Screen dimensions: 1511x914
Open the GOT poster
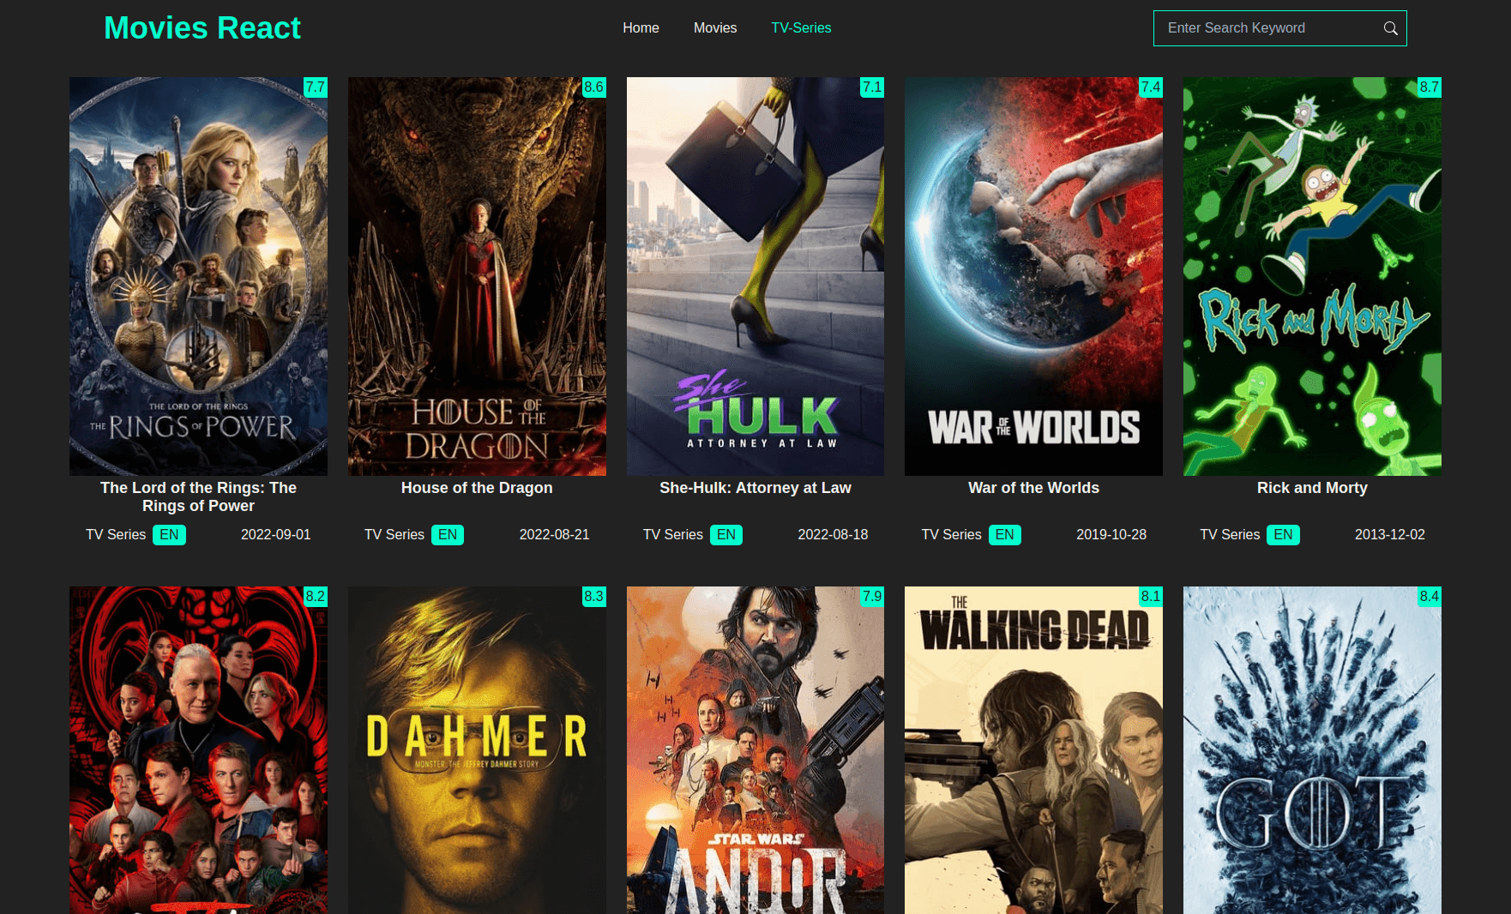pos(1312,750)
